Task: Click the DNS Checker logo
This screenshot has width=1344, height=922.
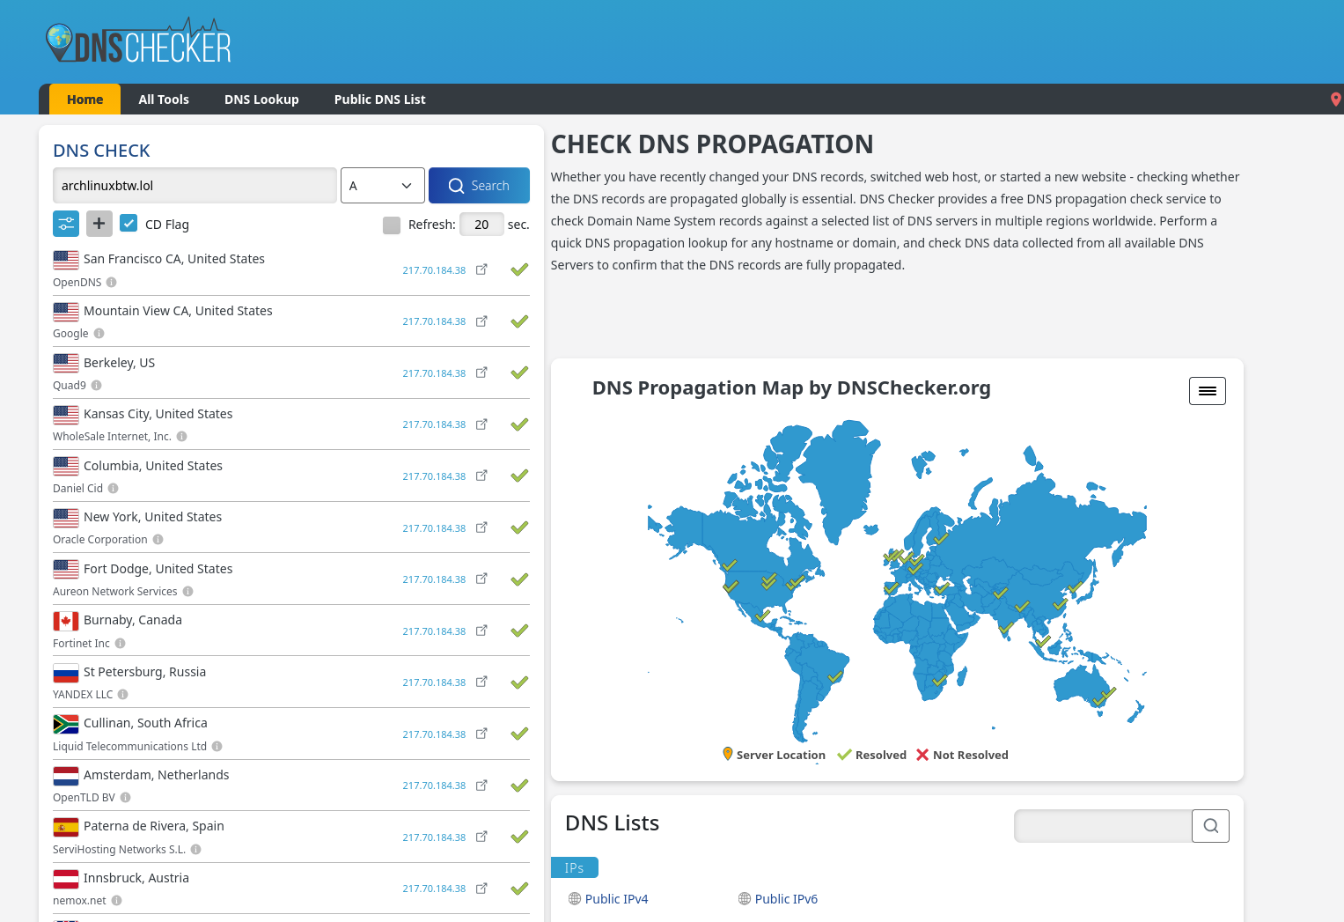Action: 138,42
